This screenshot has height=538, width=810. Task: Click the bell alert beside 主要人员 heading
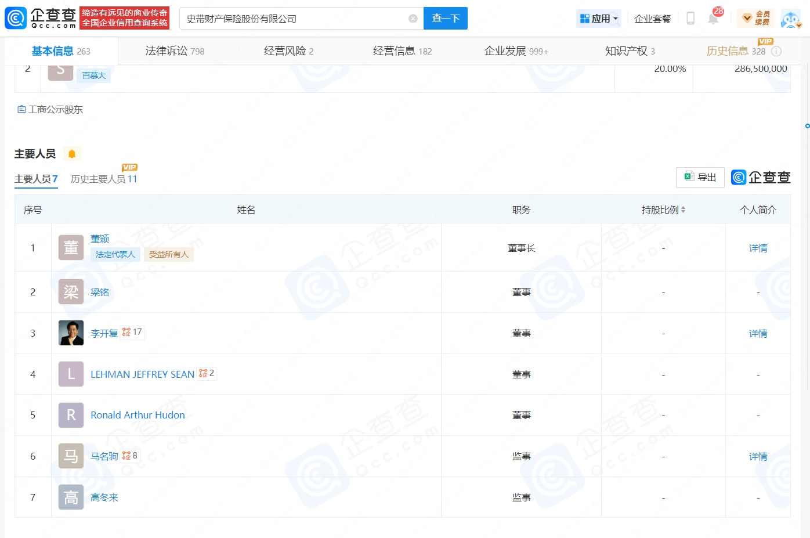[72, 154]
